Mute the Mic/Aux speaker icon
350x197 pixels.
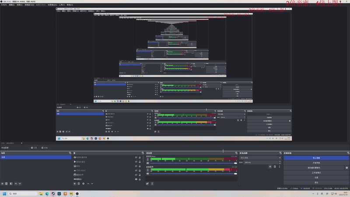pyautogui.click(x=147, y=163)
